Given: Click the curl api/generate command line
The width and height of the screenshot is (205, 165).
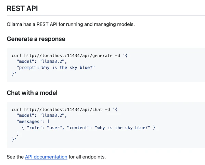Looking at the screenshot, I should click(x=70, y=56).
